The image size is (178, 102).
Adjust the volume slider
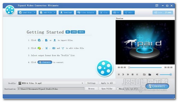pyautogui.click(x=166, y=75)
